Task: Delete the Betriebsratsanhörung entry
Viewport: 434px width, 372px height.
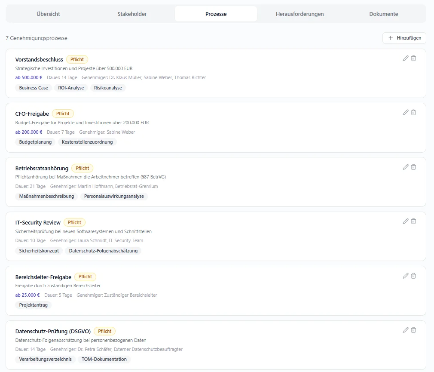Action: [x=413, y=167]
